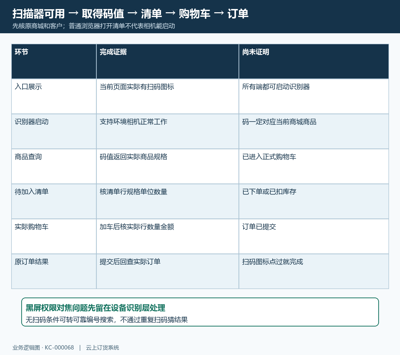400x355 pixels.
Task: Select the 入口展示 row cell
Action: pyautogui.click(x=54, y=96)
